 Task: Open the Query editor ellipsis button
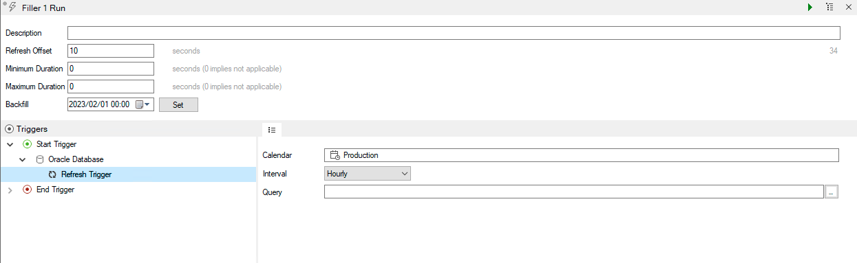[x=832, y=192]
